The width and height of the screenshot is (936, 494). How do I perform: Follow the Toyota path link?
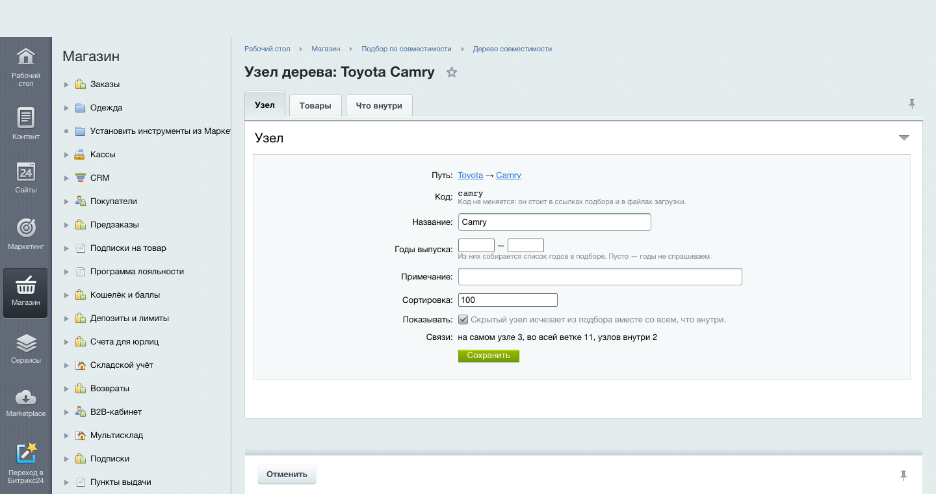(x=471, y=175)
